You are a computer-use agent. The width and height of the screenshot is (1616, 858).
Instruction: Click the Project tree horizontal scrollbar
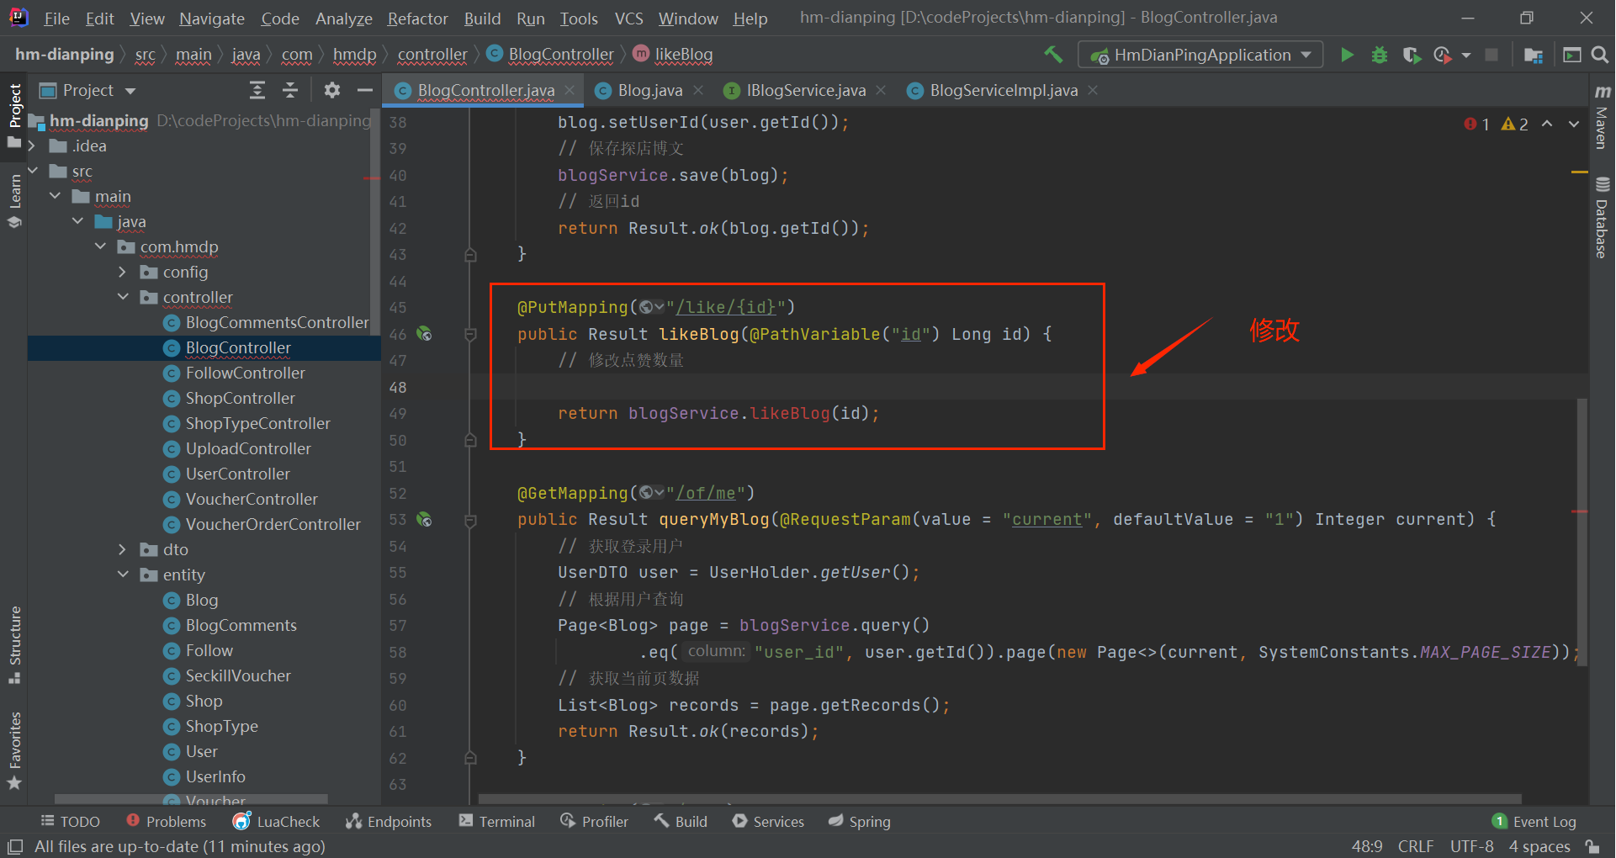(x=191, y=798)
